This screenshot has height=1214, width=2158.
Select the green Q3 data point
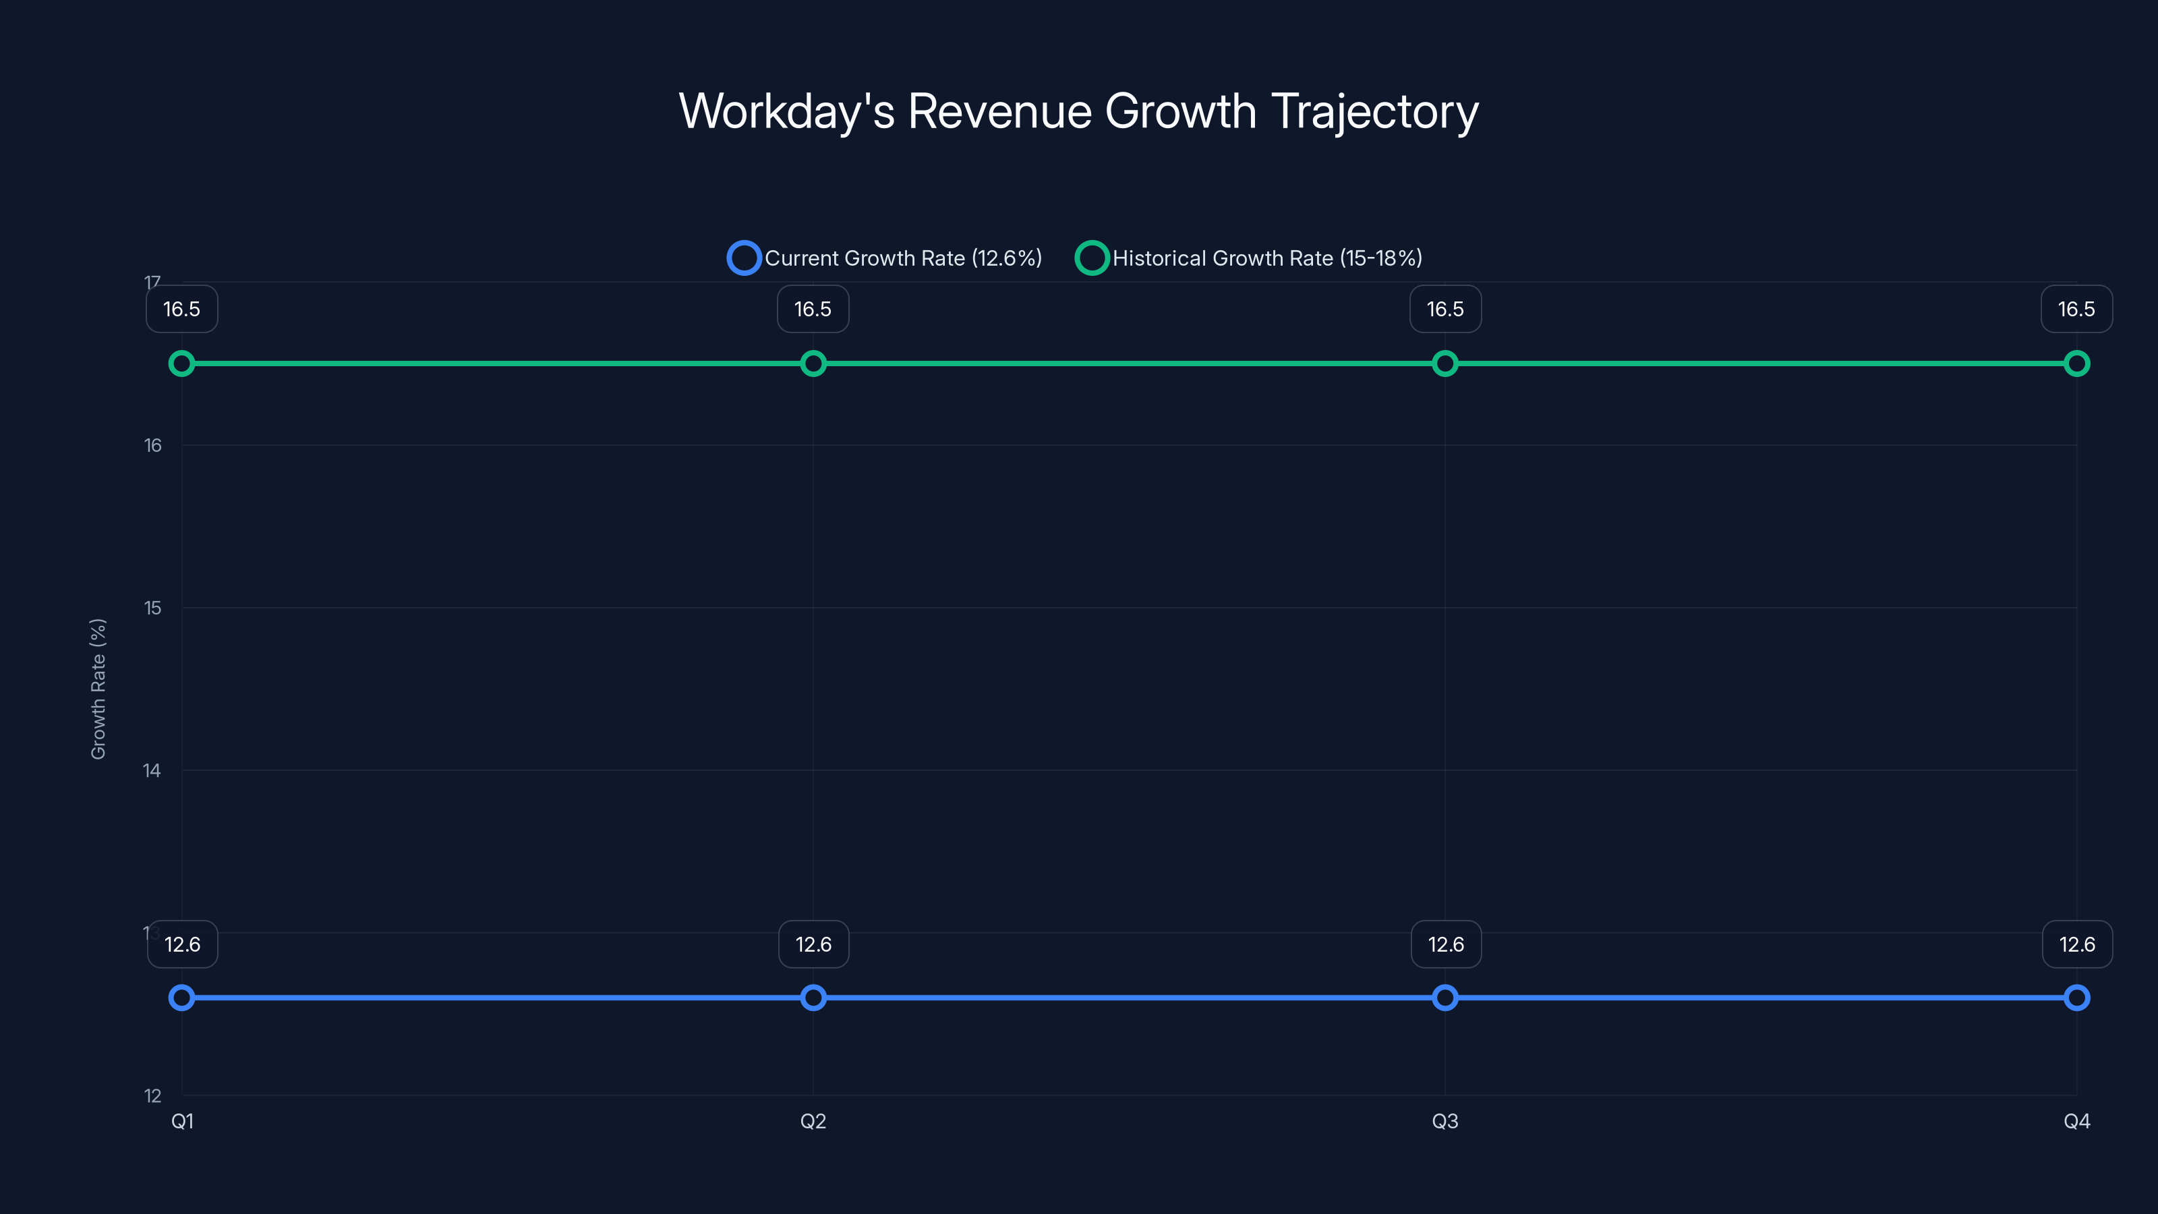1445,364
